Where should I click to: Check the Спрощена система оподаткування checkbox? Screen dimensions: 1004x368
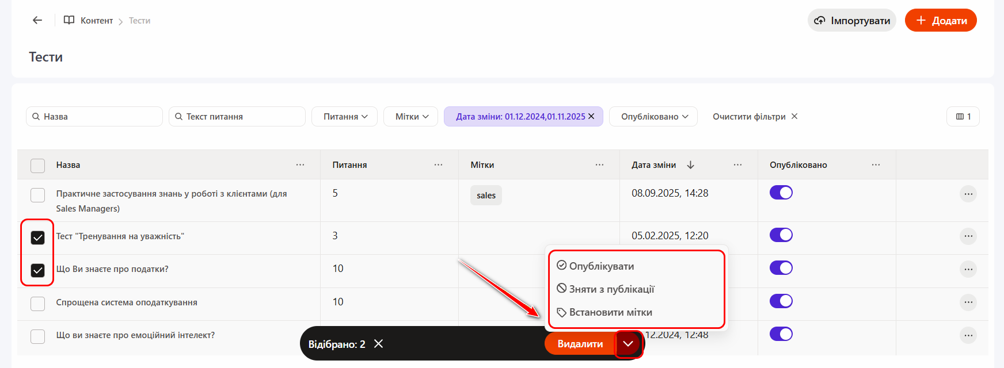(38, 304)
